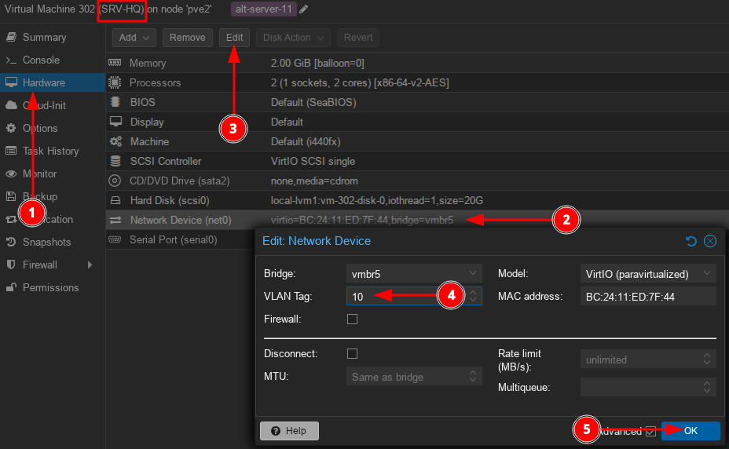Viewport: 729px width, 449px height.
Task: Open the Console tab in sidebar
Action: [x=41, y=60]
